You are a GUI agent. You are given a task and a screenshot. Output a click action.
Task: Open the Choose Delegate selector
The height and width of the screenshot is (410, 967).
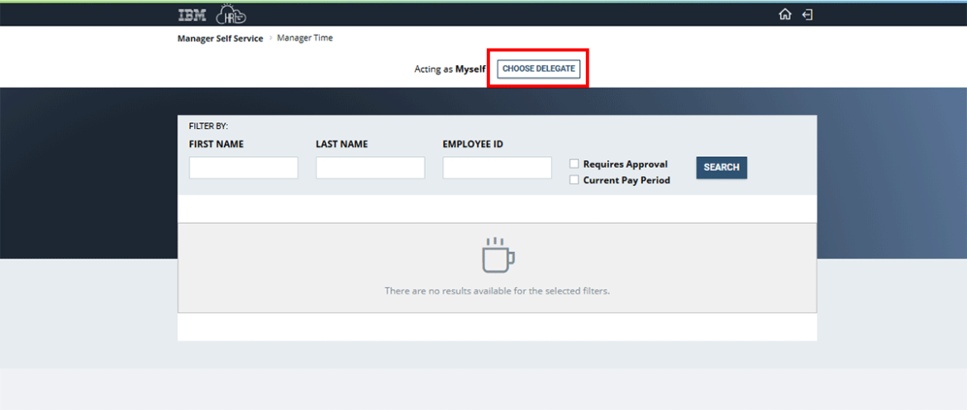click(x=538, y=69)
